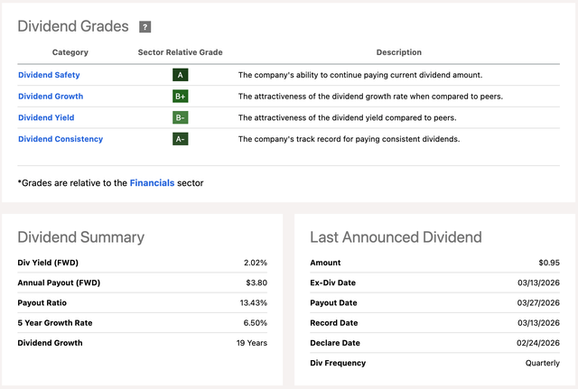The height and width of the screenshot is (389, 578).
Task: Click the A grade badge for Dividend Safety
Action: click(181, 75)
